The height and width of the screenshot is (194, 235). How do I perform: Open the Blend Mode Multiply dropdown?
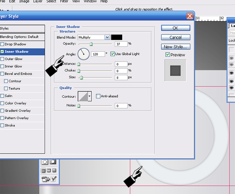click(107, 37)
